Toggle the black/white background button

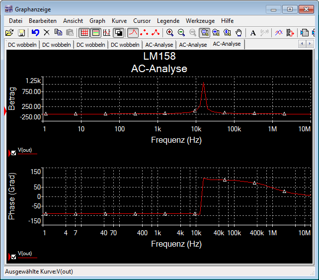118,33
